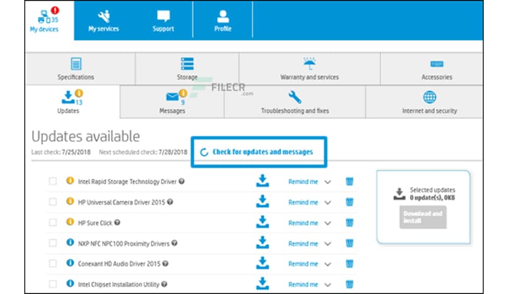Screen dimensions: 508x294
Task: Open Internet and security section
Action: pos(424,101)
